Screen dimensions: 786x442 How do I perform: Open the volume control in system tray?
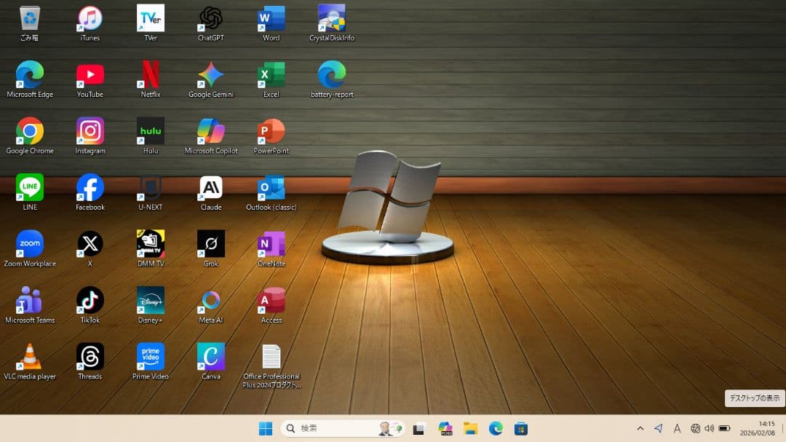(710, 429)
